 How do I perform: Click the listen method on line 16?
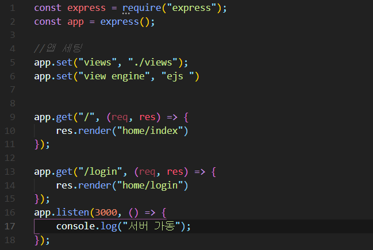point(72,212)
